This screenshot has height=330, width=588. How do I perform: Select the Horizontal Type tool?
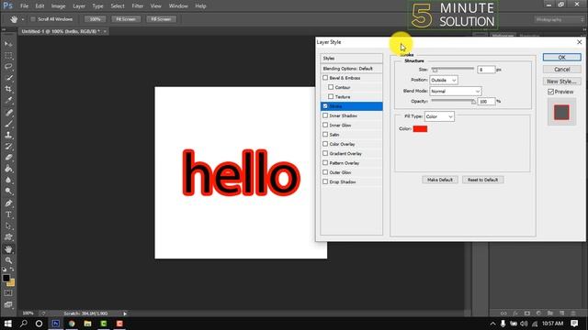(x=8, y=214)
